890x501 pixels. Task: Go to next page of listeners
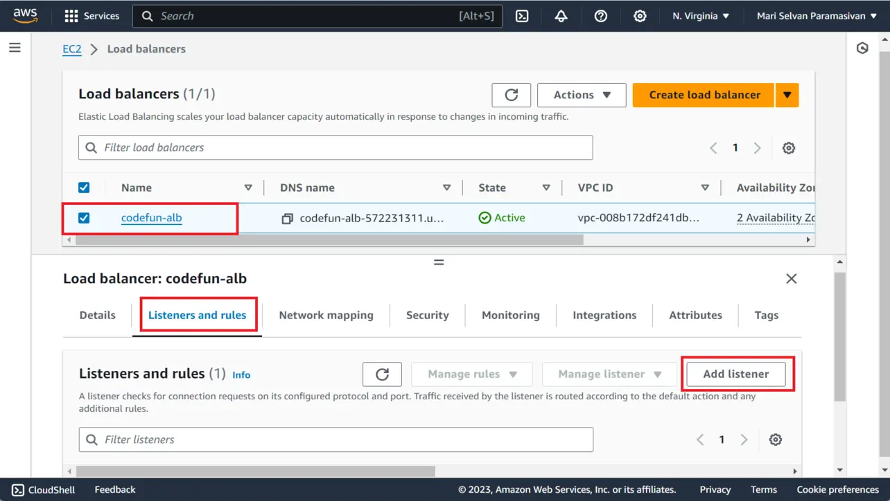[744, 439]
